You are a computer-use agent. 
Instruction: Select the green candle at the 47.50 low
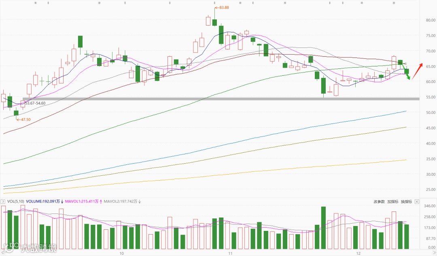click(16, 113)
